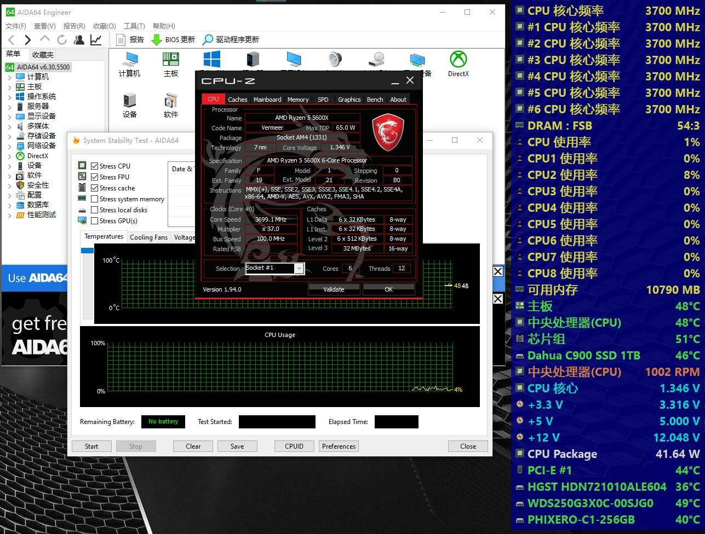The width and height of the screenshot is (705, 534).
Task: Click the Clear button in Stability Test
Action: coord(193,446)
